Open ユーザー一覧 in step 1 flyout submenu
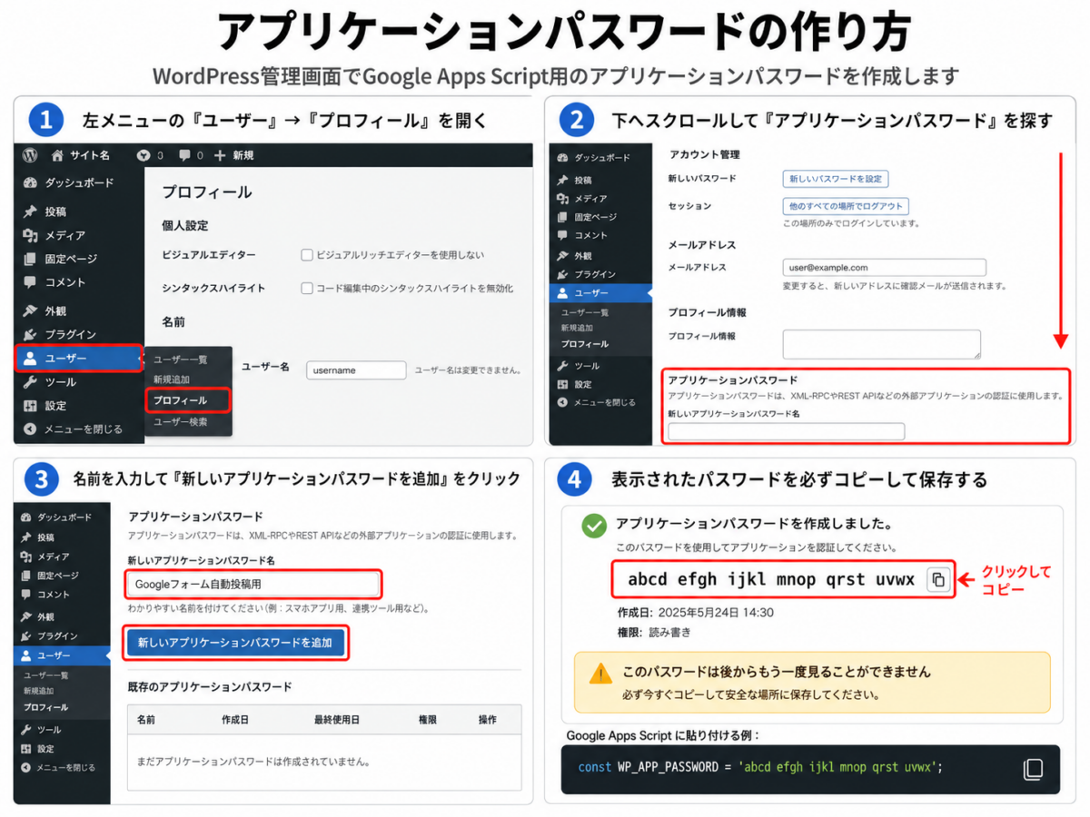The width and height of the screenshot is (1090, 817). [x=180, y=359]
